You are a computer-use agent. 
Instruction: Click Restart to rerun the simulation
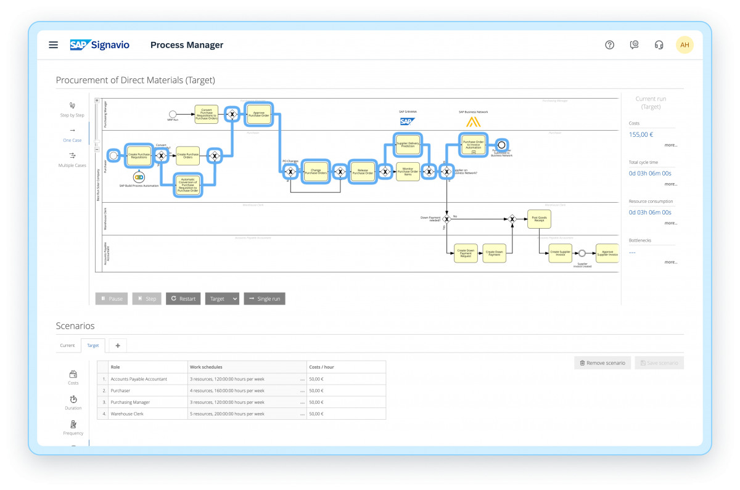pos(183,298)
